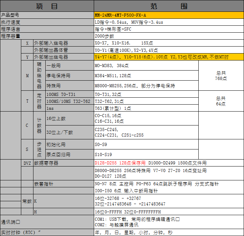The height and width of the screenshot is (236, 244).
Task: Select the M0-M383, 384点 cell
Action: tap(146, 65)
